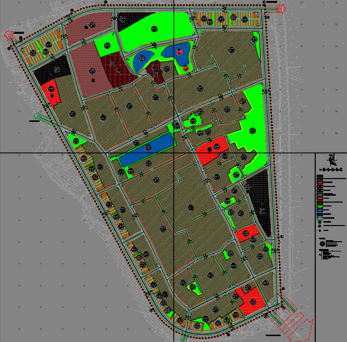Click the red outlined arrow at top-left entrance
This screenshot has width=347, height=342.
coord(8,35)
